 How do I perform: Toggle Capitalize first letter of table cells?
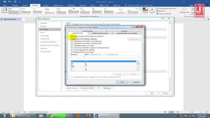tap(72, 43)
